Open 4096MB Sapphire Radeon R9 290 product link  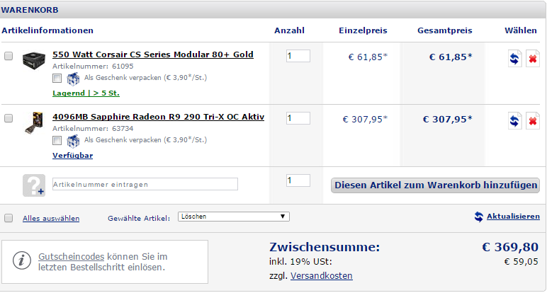coord(159,117)
